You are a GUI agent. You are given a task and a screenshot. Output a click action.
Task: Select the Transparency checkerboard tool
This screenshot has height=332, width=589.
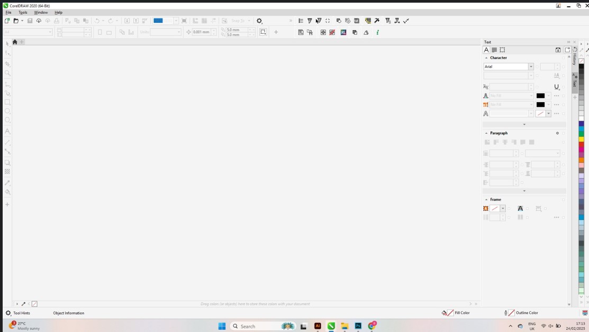pos(7,171)
